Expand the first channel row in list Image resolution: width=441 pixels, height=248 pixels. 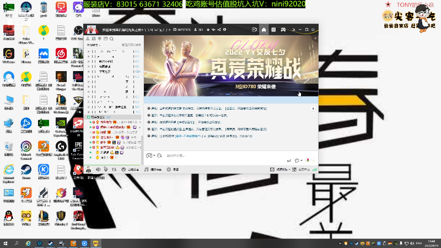[89, 51]
